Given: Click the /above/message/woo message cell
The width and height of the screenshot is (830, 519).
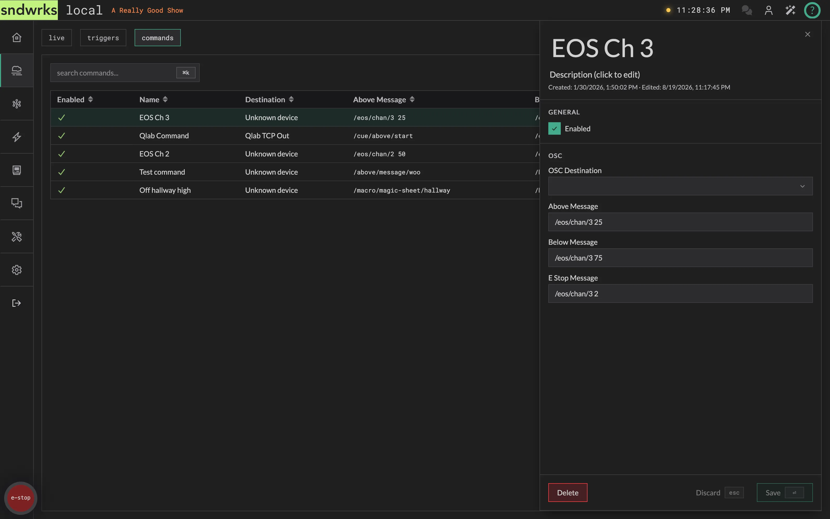Looking at the screenshot, I should tap(387, 173).
